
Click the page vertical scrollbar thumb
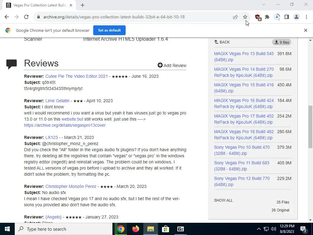pos(310,127)
